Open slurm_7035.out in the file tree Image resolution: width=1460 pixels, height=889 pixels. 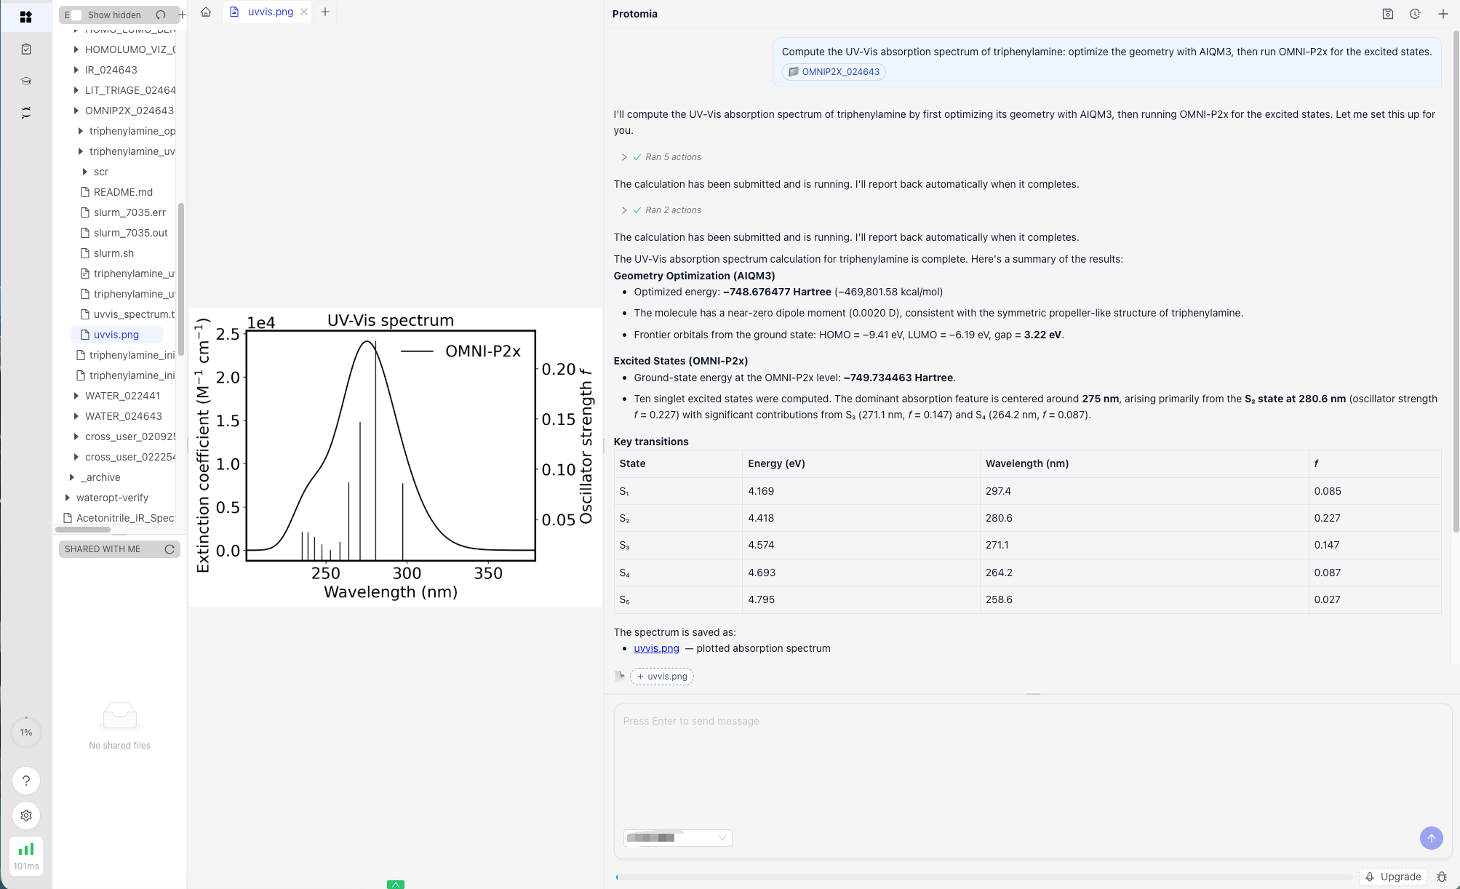130,233
